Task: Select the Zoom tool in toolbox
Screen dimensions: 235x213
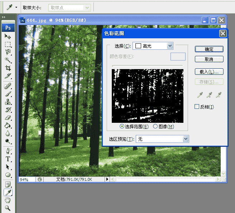Action: pyautogui.click(x=8, y=208)
